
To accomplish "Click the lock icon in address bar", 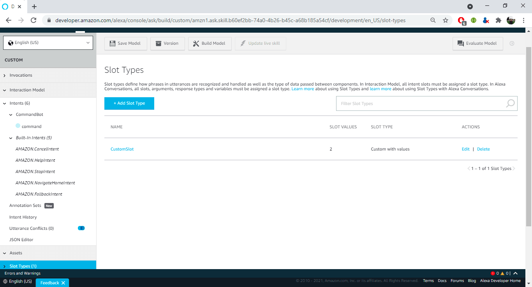I will (x=49, y=20).
